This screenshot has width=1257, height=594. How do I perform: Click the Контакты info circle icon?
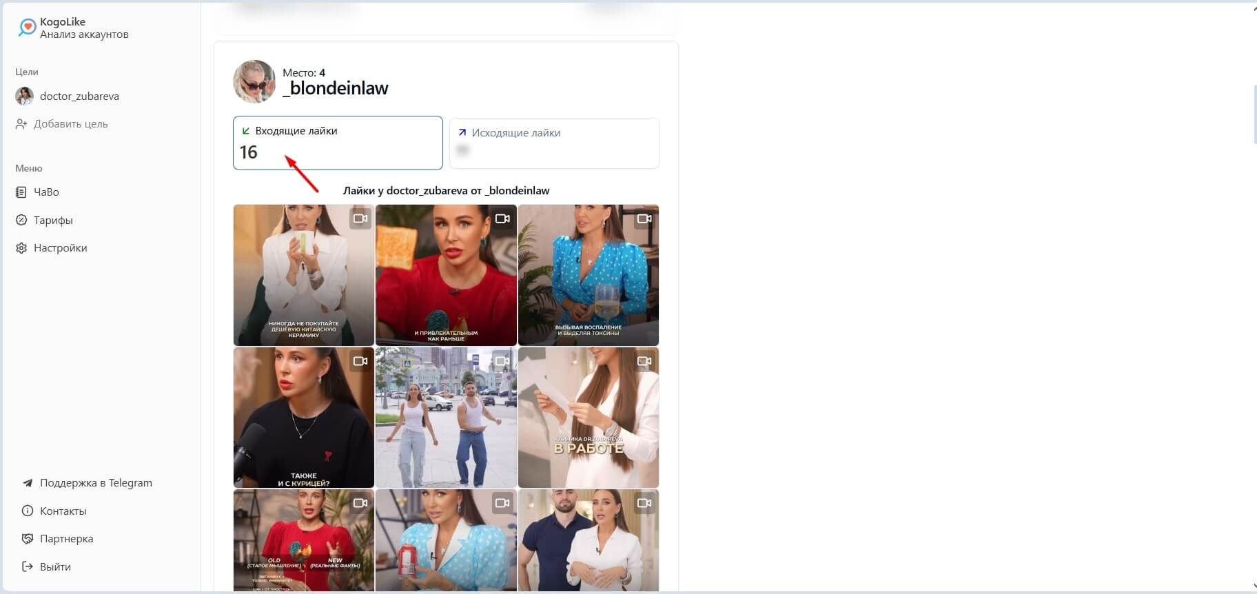28,511
